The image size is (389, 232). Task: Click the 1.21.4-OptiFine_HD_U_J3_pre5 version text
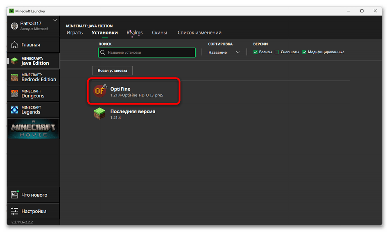coord(137,95)
